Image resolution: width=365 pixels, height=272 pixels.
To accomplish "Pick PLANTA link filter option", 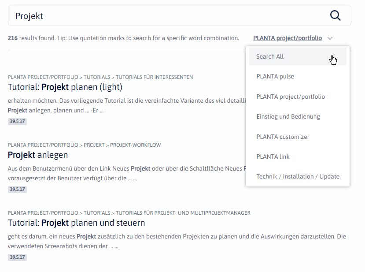I will pos(273,156).
